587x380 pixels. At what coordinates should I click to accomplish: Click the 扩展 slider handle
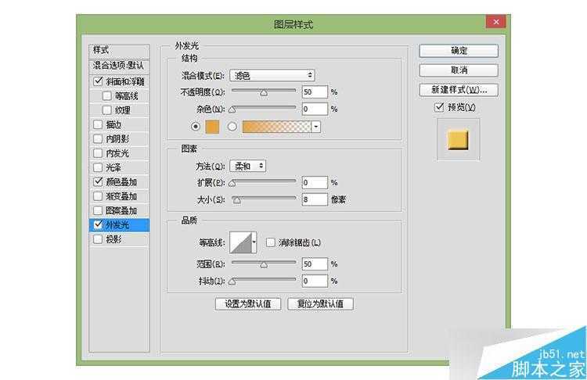(232, 183)
